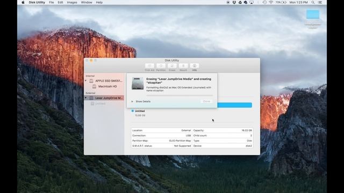
Task: Open the Time Machine menu bar icon
Action: coord(264,2)
